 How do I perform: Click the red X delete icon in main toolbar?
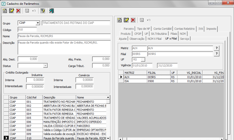18,11
